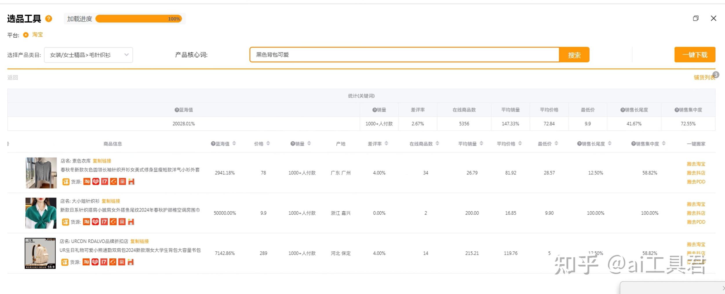Click the orange 谋 icon in 大小姐针织衫 row
The width and height of the screenshot is (725, 294).
pos(65,222)
